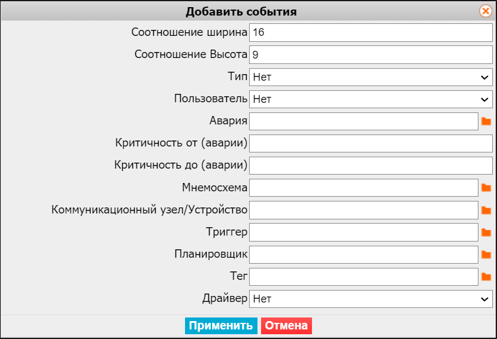Screen dimensions: 497x339
Task: Focus the Критичность до (аварии) input
Action: click(371, 166)
